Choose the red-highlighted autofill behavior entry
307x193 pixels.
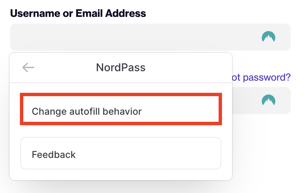point(121,109)
